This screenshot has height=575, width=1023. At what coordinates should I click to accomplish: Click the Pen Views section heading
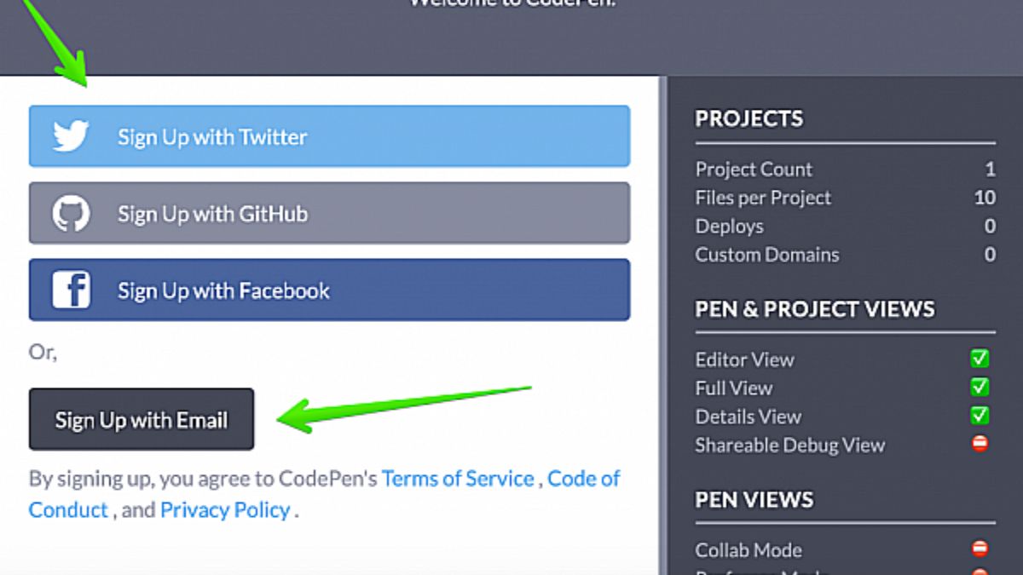pyautogui.click(x=754, y=499)
